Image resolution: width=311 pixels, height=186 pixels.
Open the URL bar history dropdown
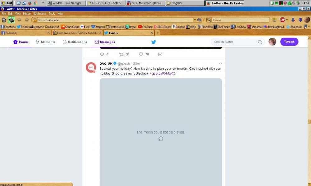coord(195,20)
